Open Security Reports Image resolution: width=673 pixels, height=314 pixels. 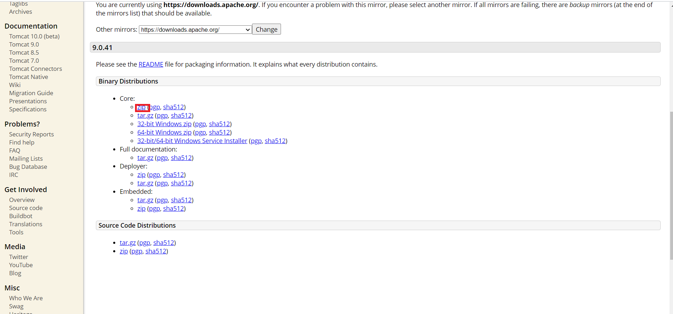(31, 134)
